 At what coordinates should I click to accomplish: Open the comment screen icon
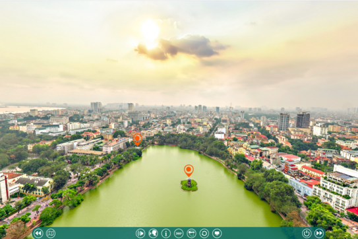click(217, 234)
